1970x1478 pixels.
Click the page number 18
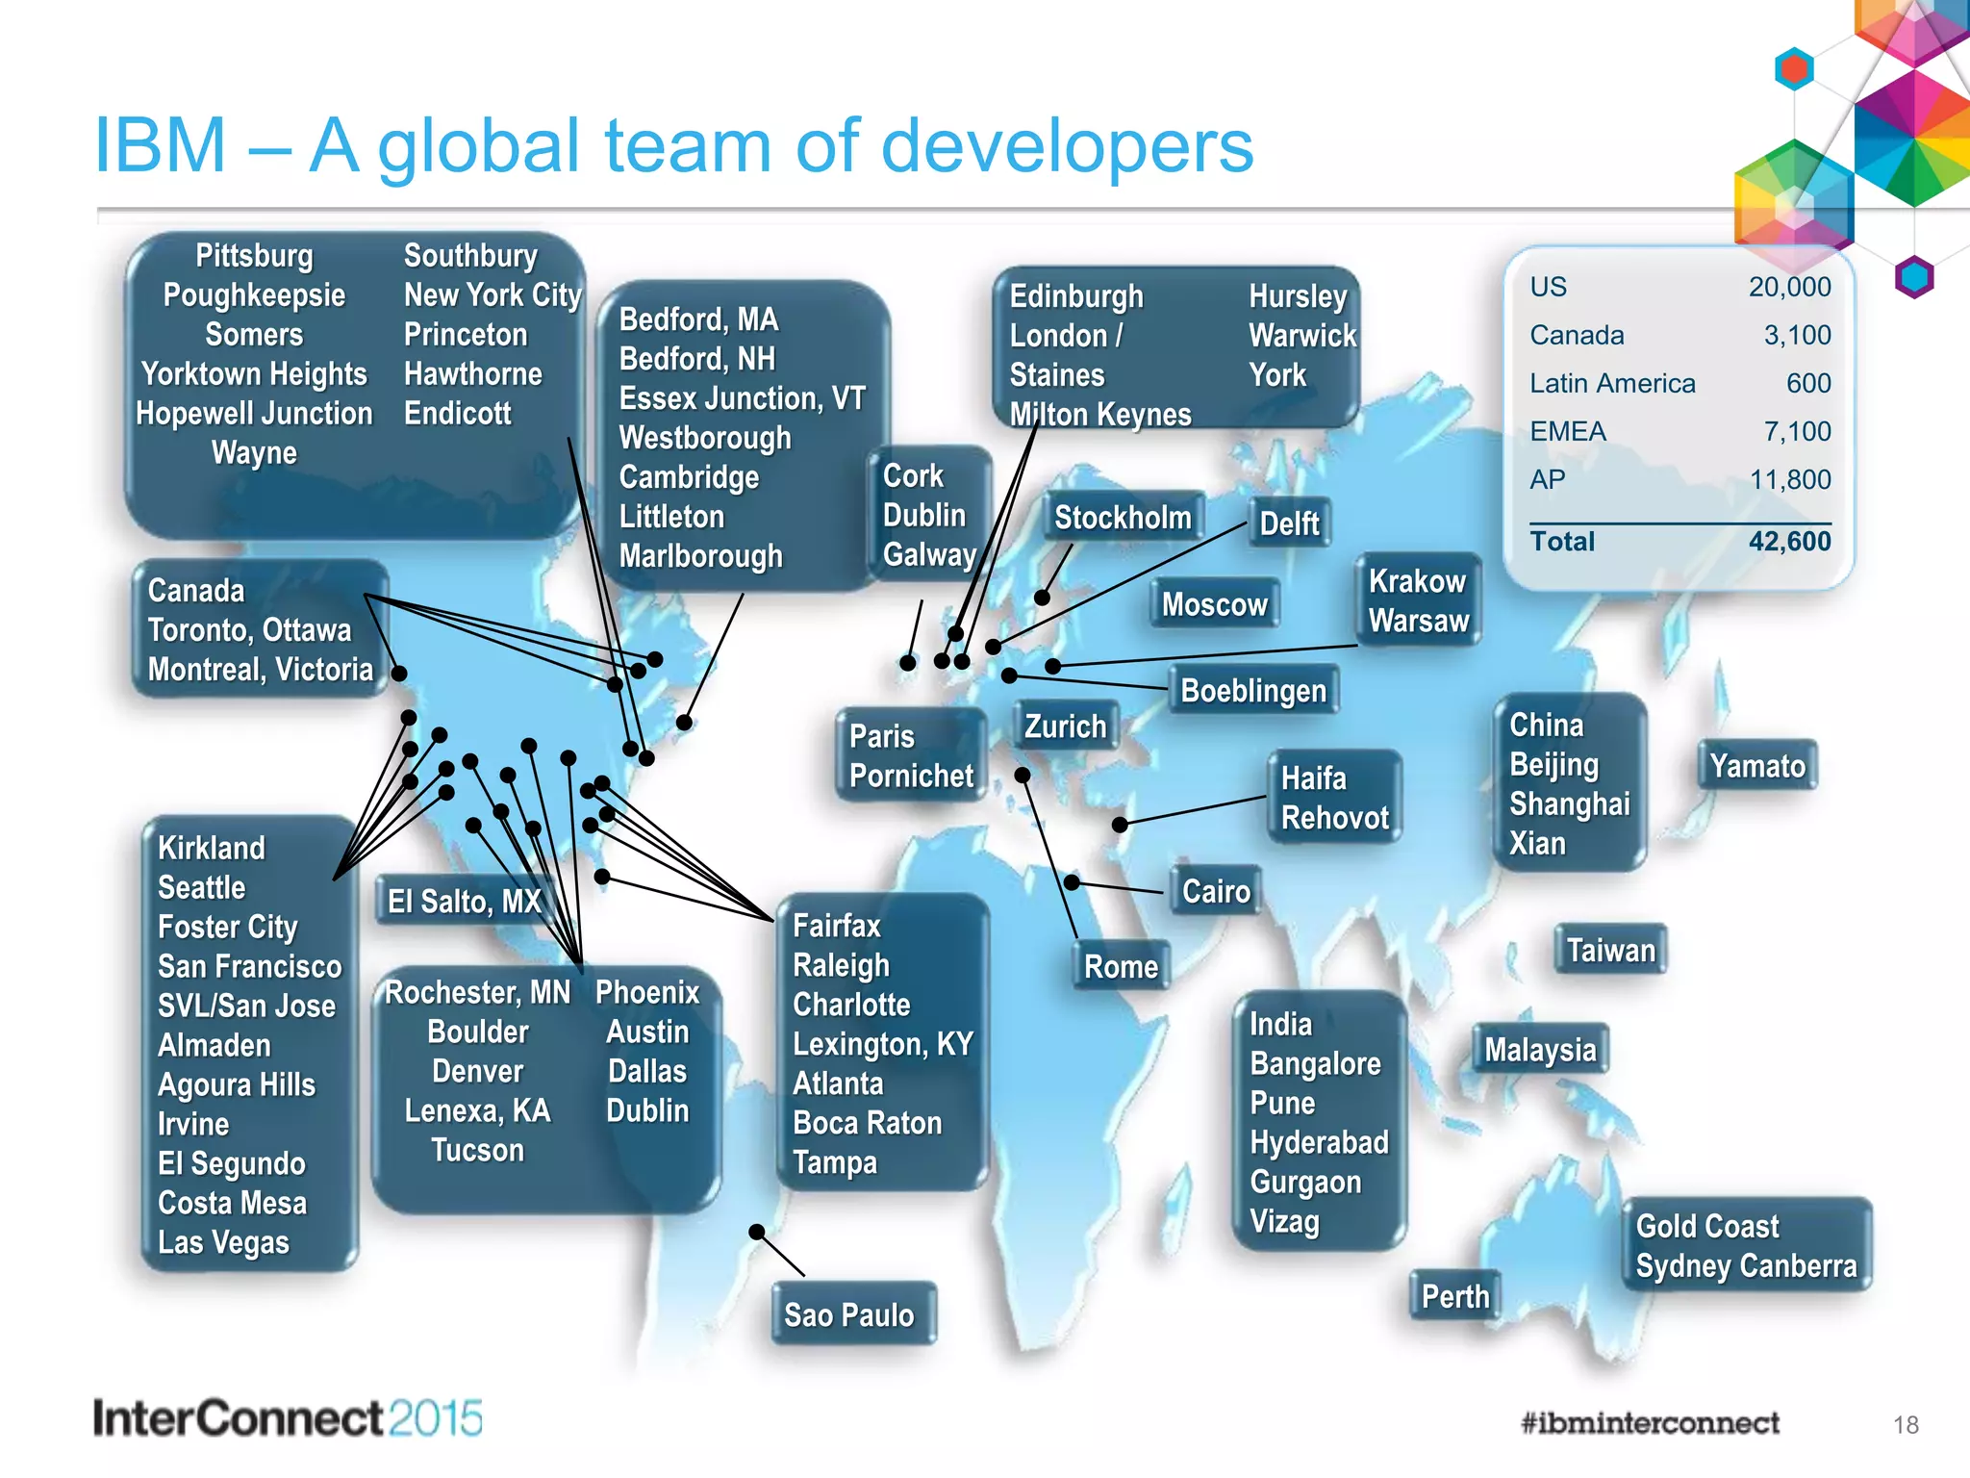(x=1905, y=1425)
